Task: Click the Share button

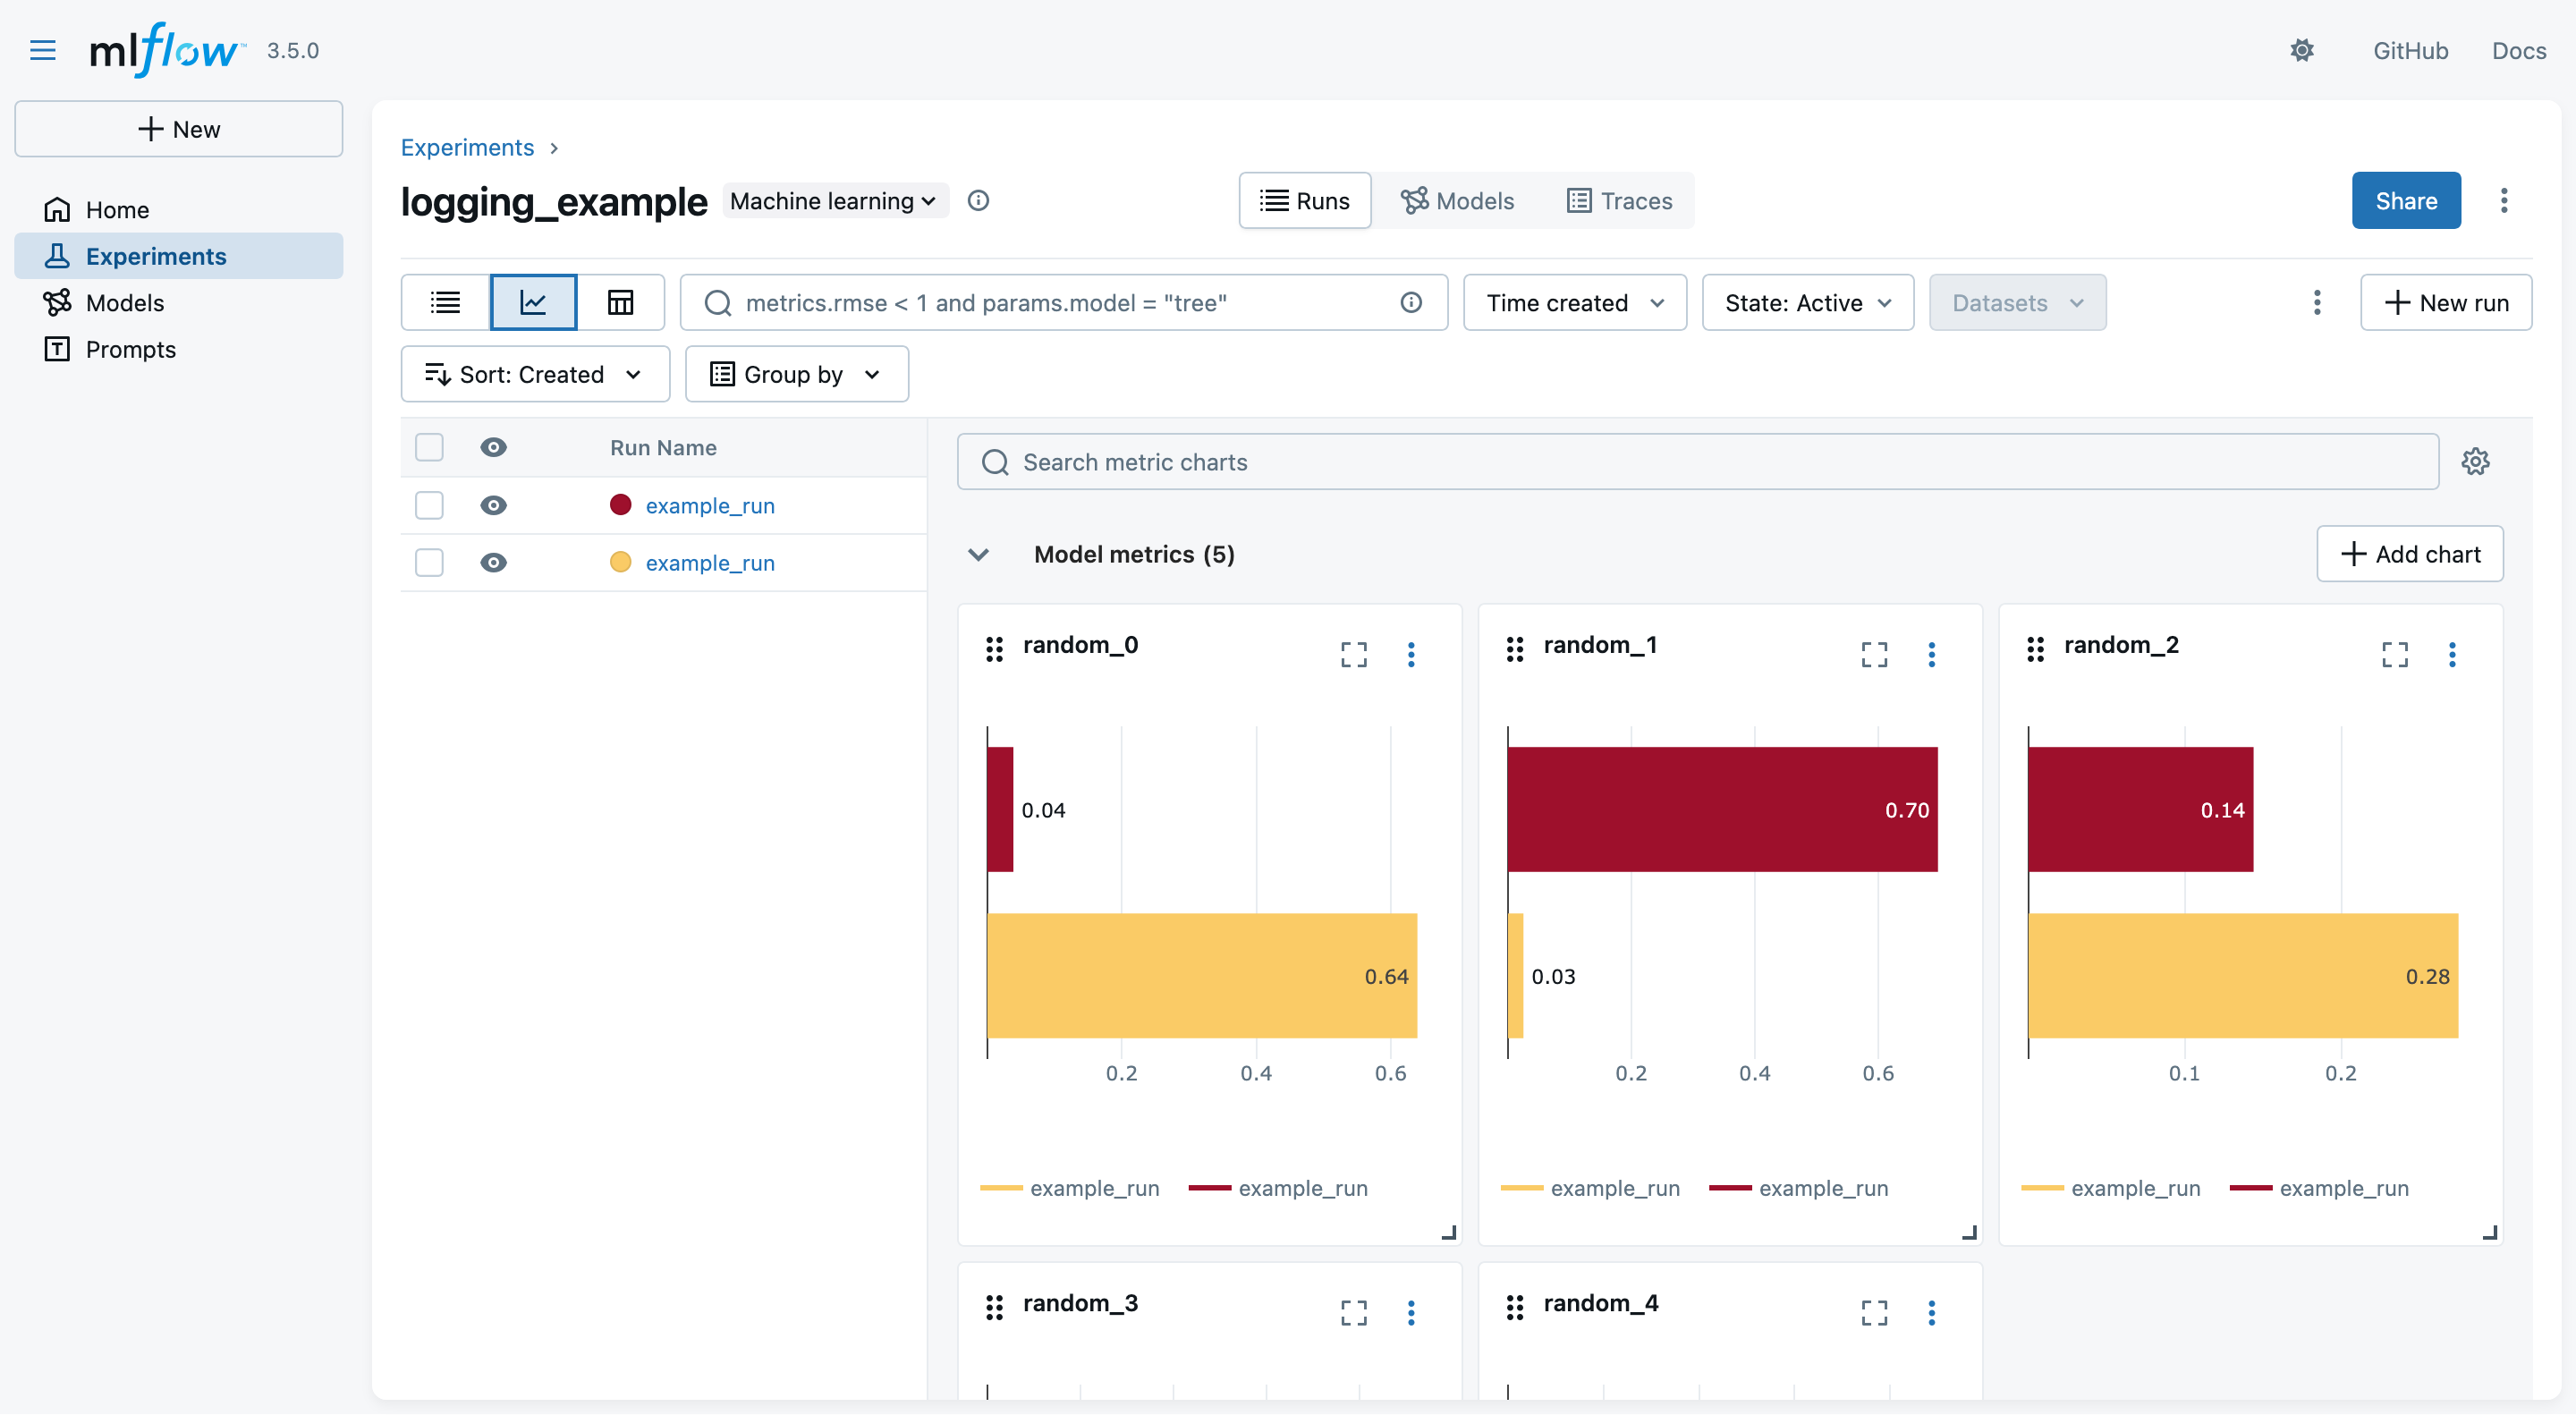Action: pos(2405,201)
